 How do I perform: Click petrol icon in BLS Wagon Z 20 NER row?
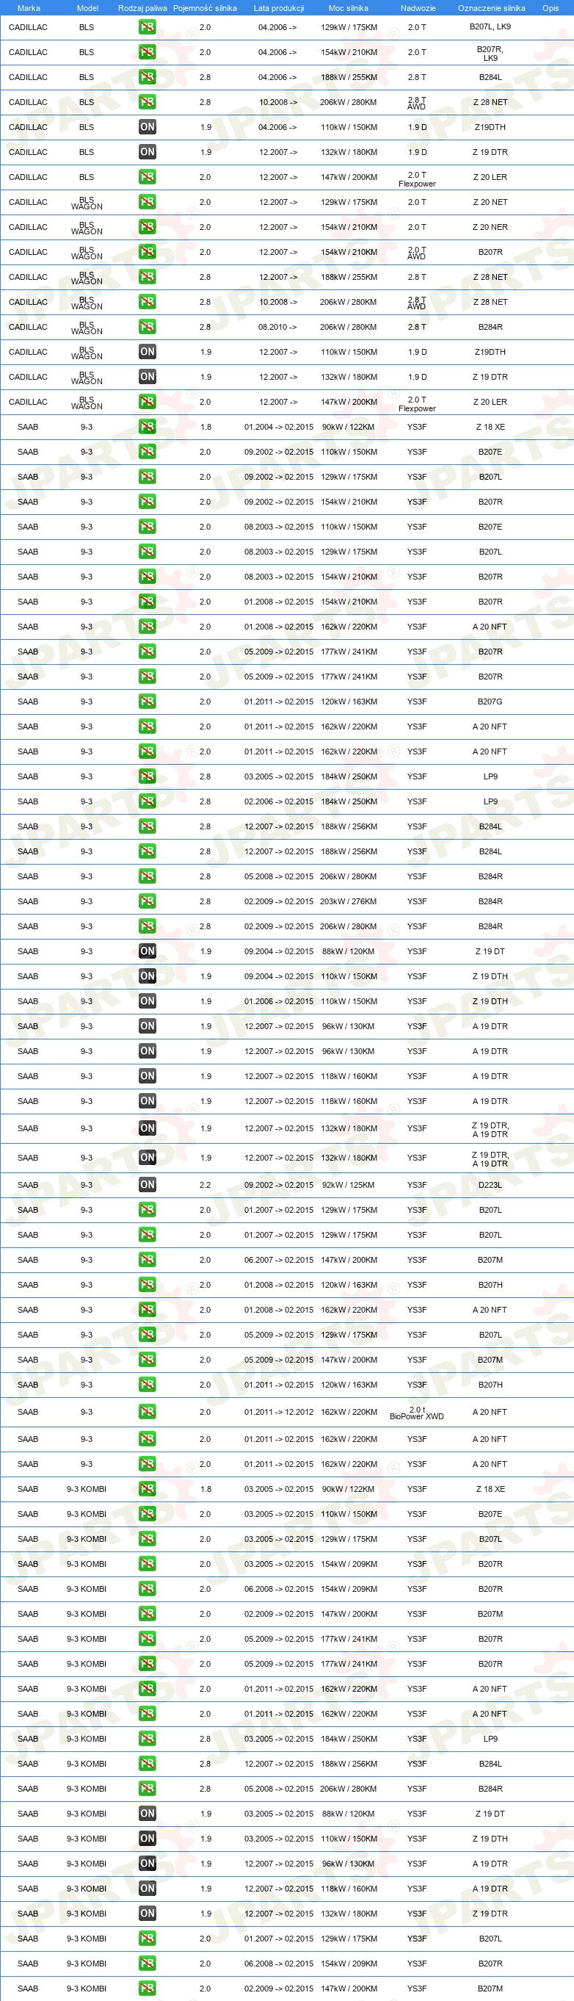(x=148, y=227)
